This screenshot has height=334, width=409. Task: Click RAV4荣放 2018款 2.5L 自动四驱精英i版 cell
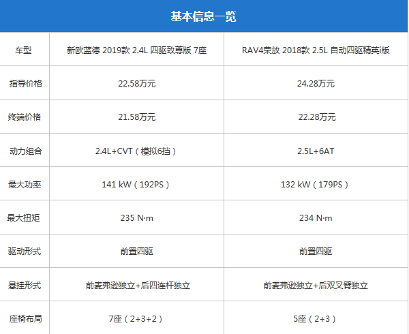(x=316, y=50)
